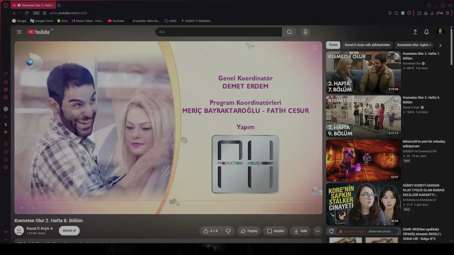454x255 pixels.
Task: Reload the page with the refresh icon
Action: 27,13
